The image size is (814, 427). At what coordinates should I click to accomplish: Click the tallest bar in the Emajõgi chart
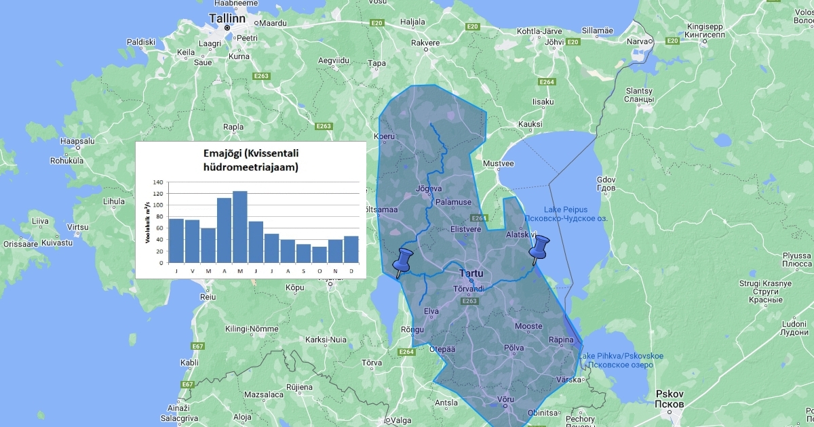(239, 226)
